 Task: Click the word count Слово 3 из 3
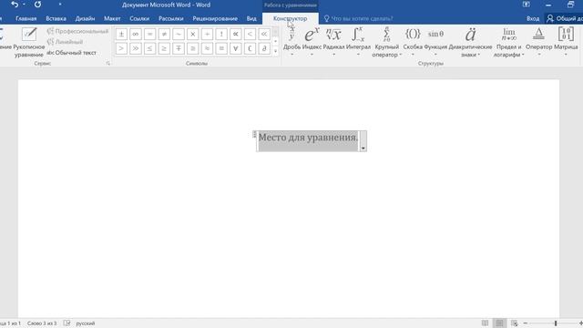pyautogui.click(x=42, y=323)
